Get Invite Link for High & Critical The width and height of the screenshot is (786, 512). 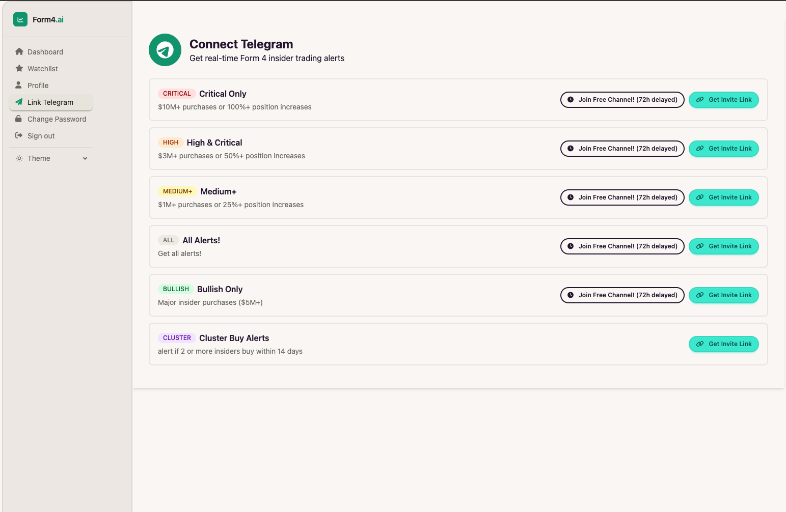[x=724, y=149]
